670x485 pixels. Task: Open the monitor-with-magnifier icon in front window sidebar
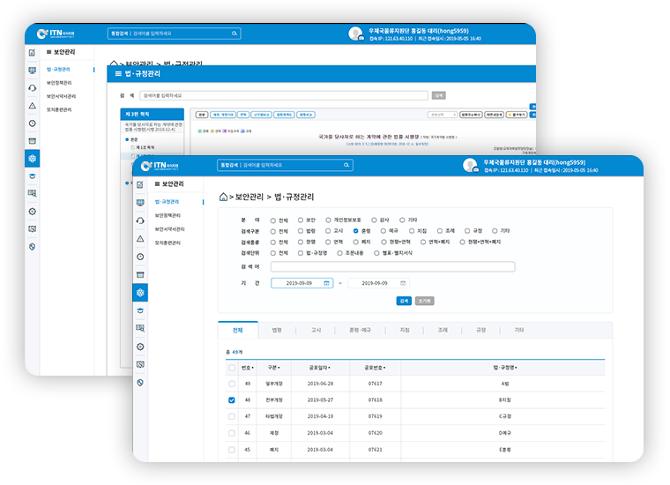tap(140, 328)
